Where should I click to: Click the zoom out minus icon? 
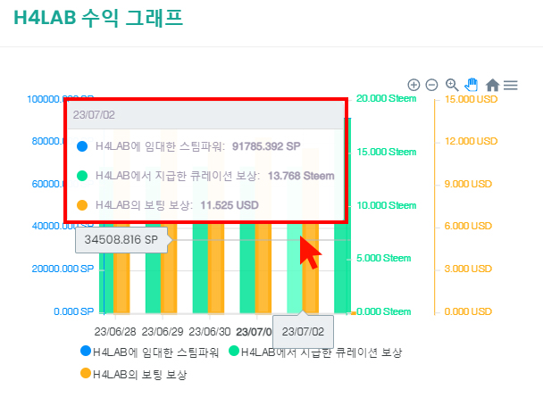[431, 85]
